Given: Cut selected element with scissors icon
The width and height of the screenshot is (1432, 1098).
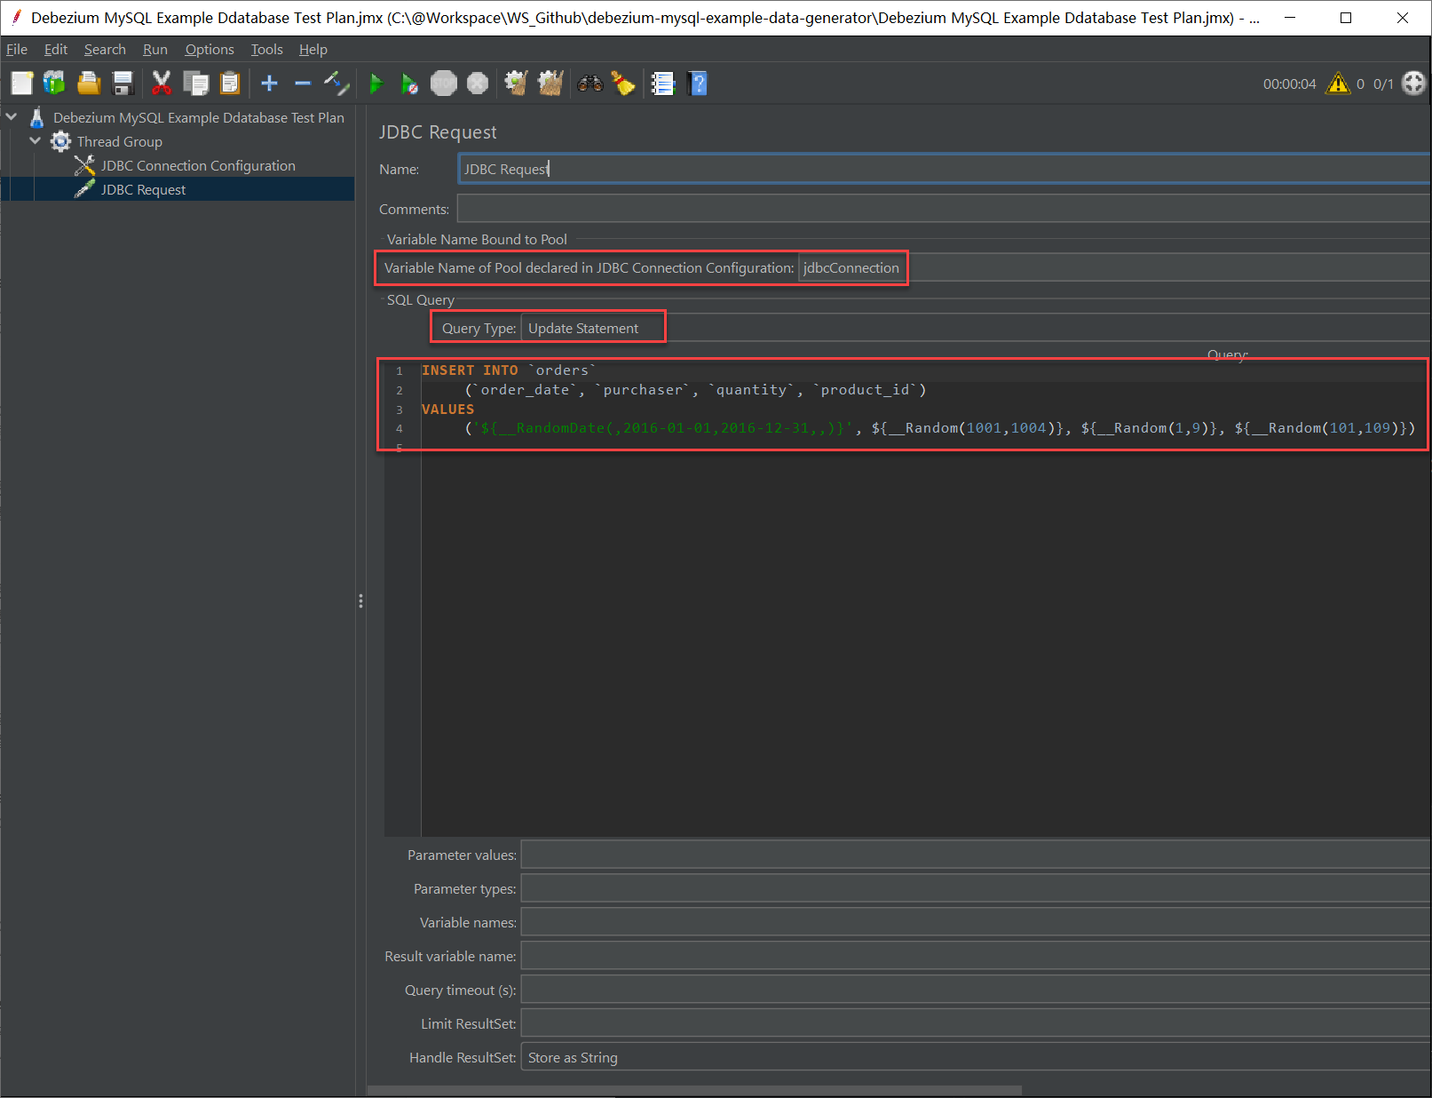Looking at the screenshot, I should tap(162, 84).
